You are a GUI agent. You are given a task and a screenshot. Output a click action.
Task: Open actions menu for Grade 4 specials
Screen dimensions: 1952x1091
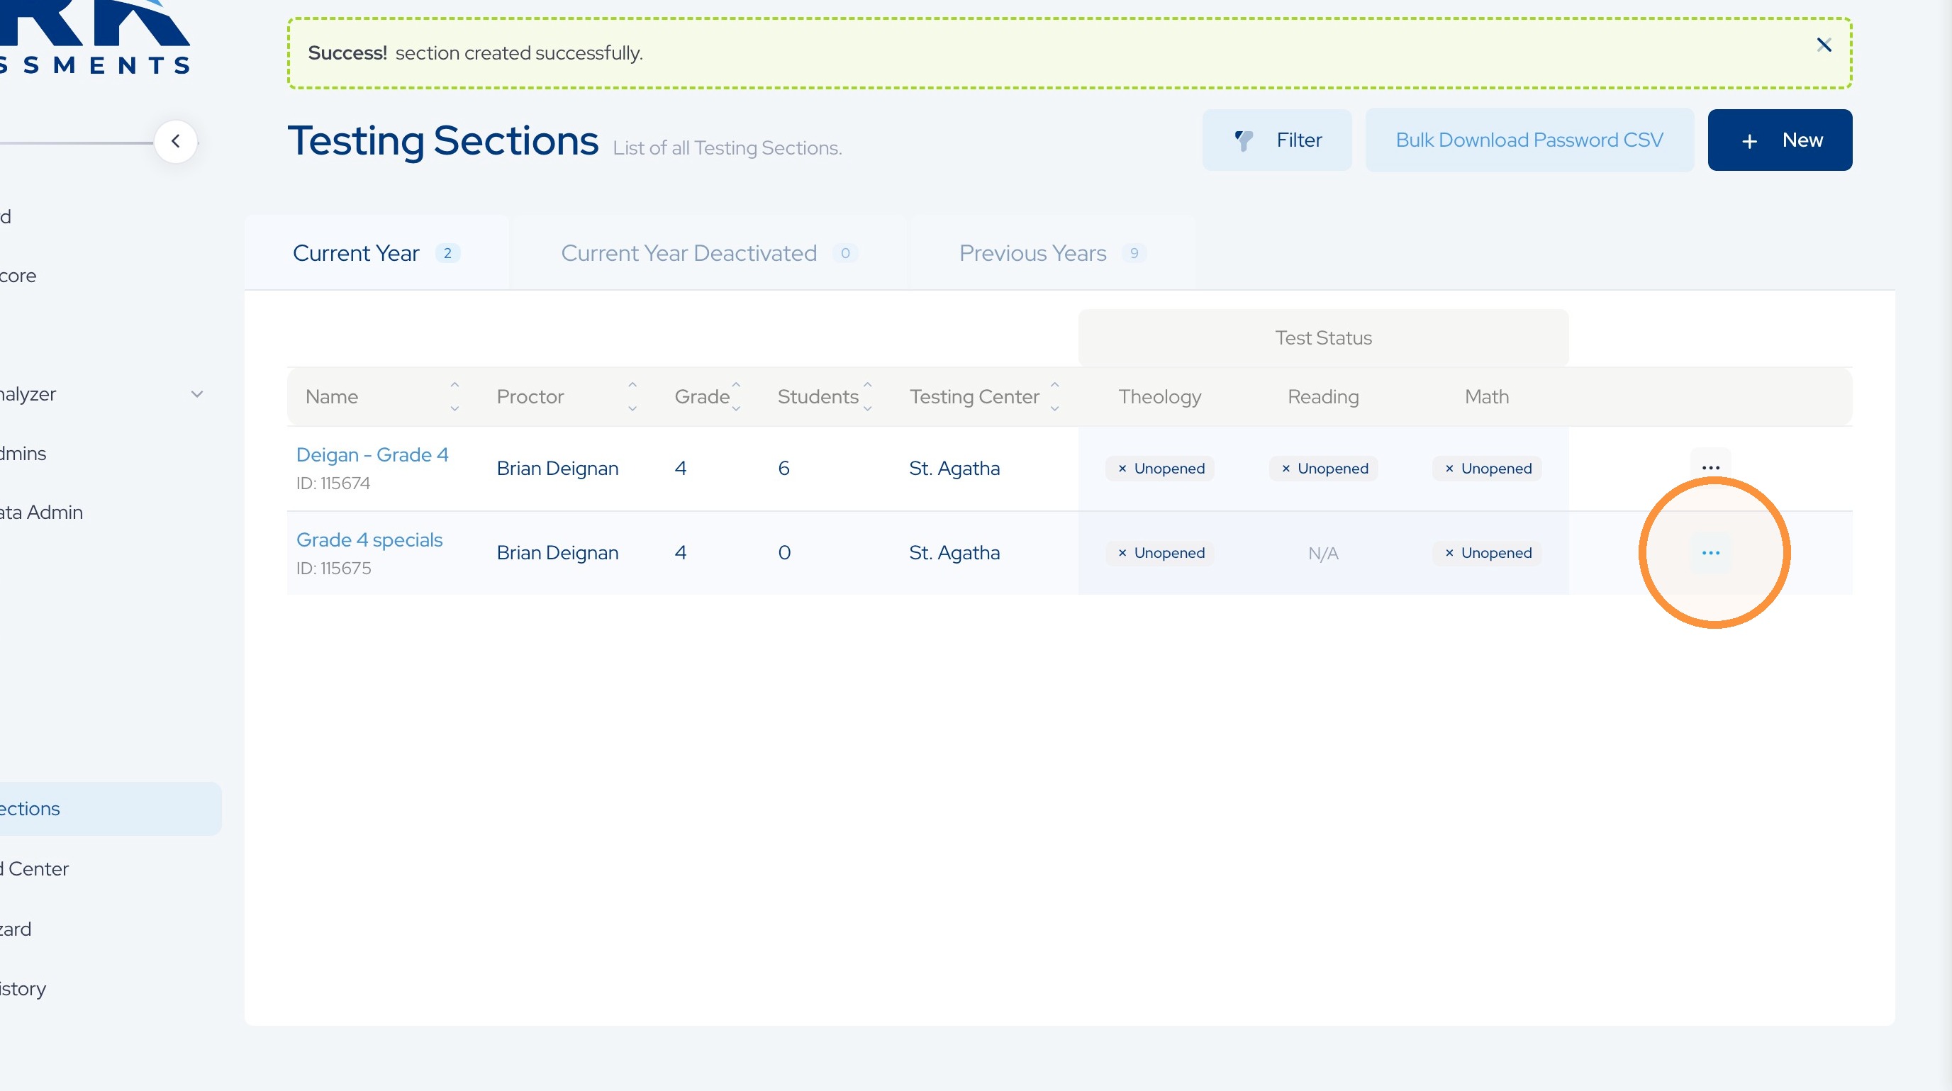click(x=1710, y=552)
